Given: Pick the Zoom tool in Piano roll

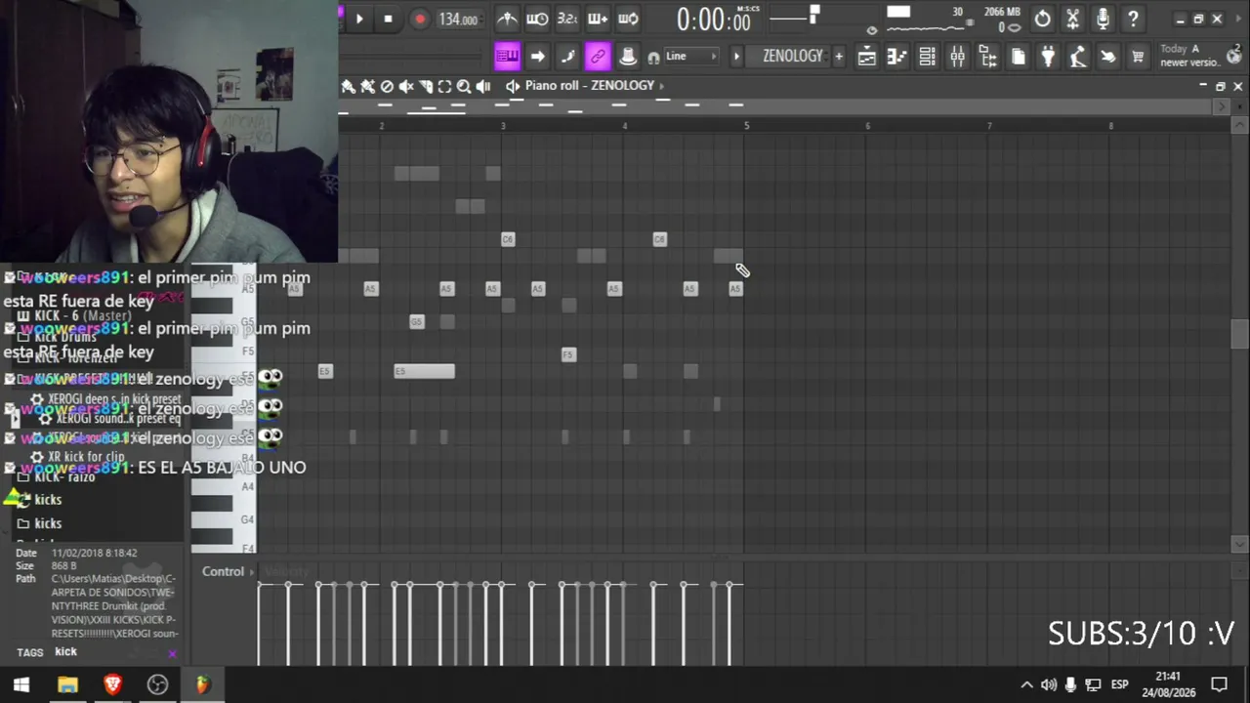Looking at the screenshot, I should [x=464, y=86].
